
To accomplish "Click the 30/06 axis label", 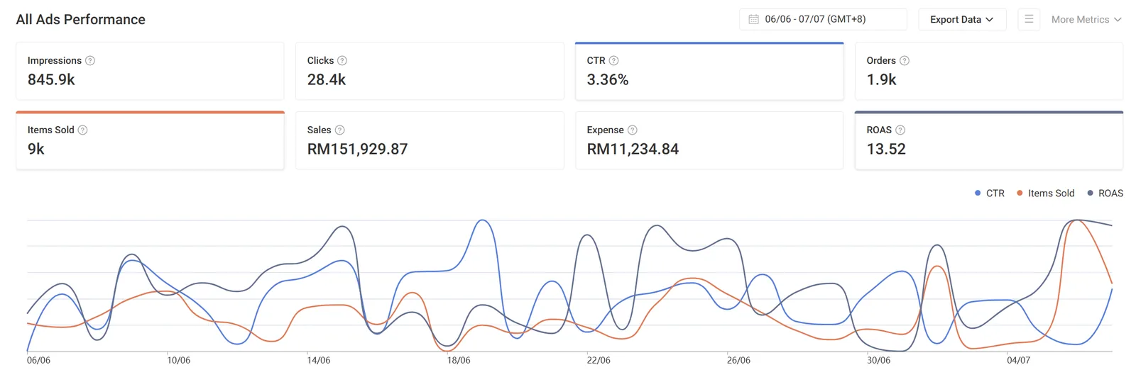I will coord(879,361).
